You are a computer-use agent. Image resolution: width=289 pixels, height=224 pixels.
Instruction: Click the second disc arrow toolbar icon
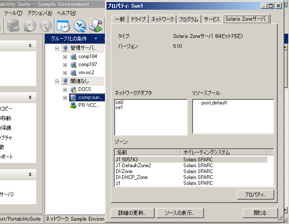[45, 26]
